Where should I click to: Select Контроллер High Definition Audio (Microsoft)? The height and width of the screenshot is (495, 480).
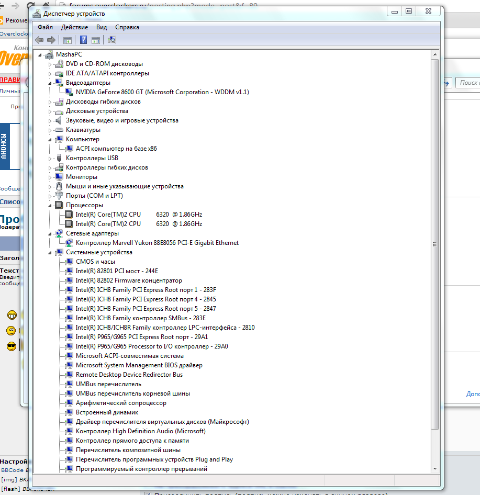(140, 431)
